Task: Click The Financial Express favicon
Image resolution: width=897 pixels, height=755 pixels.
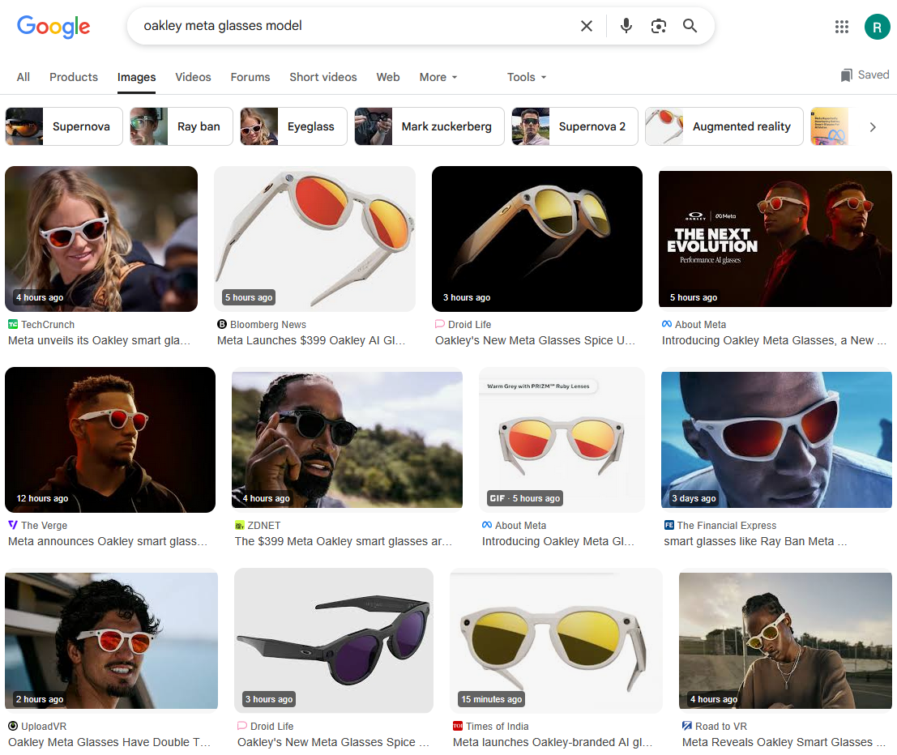Action: click(x=668, y=525)
